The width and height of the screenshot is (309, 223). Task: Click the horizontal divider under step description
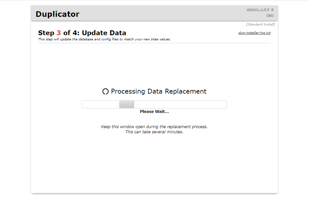coord(154,43)
